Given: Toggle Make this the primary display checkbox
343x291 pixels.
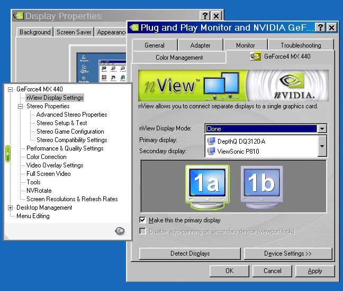Looking at the screenshot, I should (x=142, y=220).
